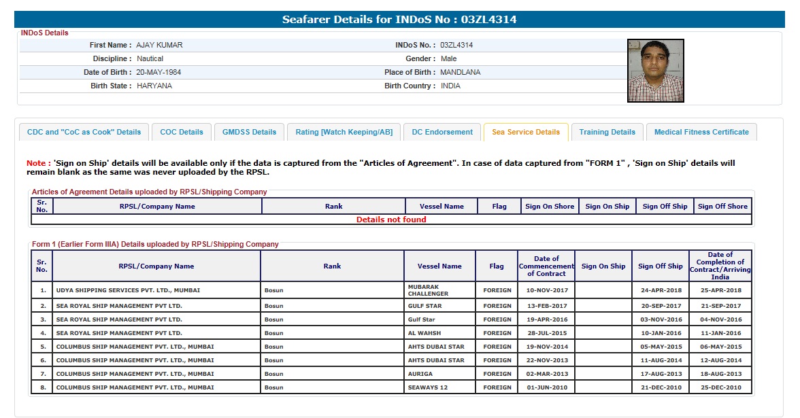Click the Seafarer Details title bar
The width and height of the screenshot is (800, 418).
399,20
